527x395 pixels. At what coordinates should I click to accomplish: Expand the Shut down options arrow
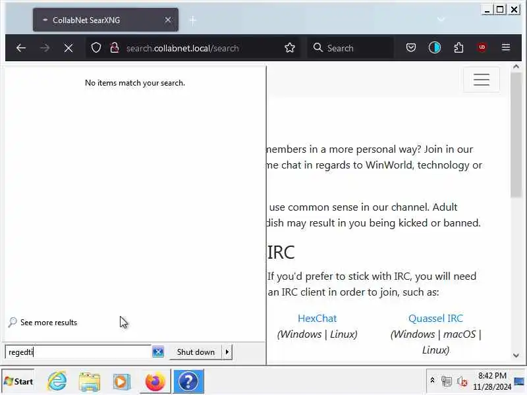pos(227,352)
